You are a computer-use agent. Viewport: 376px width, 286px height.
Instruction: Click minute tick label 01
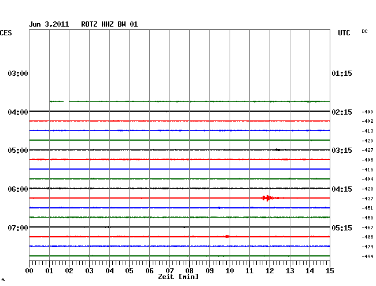click(x=49, y=271)
